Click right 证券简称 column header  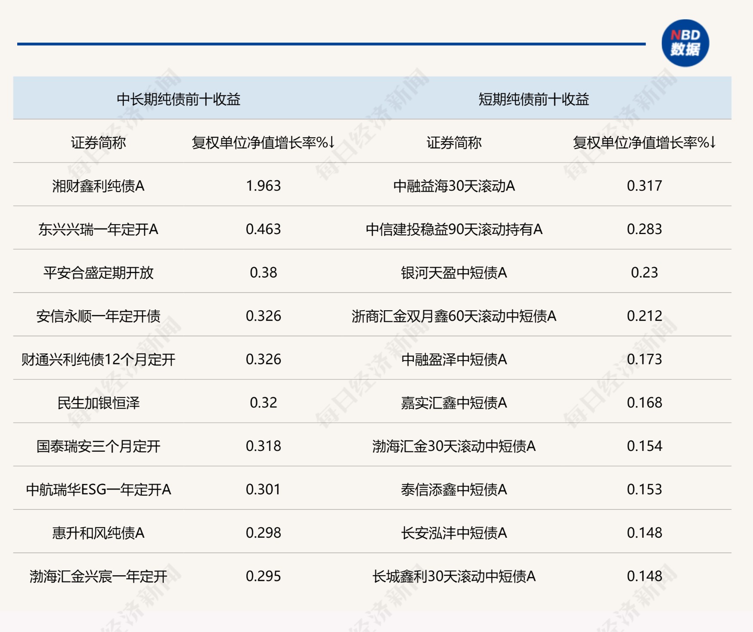pyautogui.click(x=454, y=142)
